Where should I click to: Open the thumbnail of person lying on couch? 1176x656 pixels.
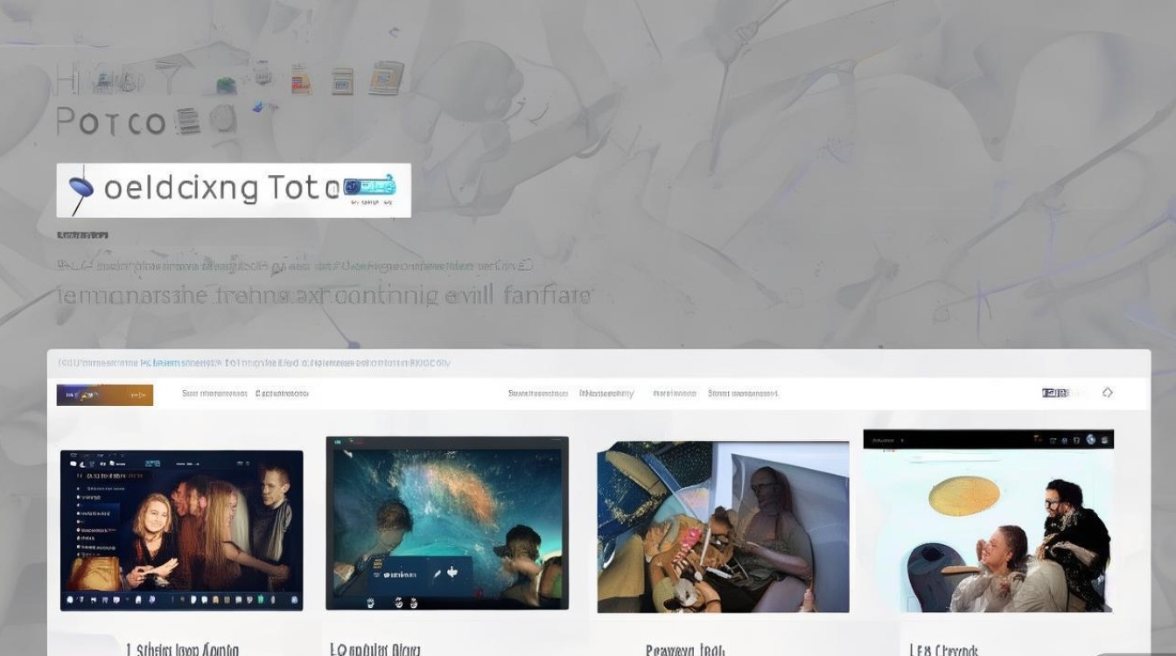pos(723,527)
